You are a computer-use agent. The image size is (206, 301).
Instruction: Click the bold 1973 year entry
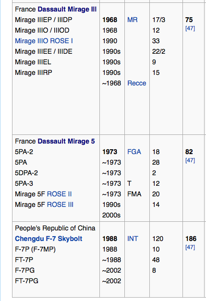coord(110,152)
